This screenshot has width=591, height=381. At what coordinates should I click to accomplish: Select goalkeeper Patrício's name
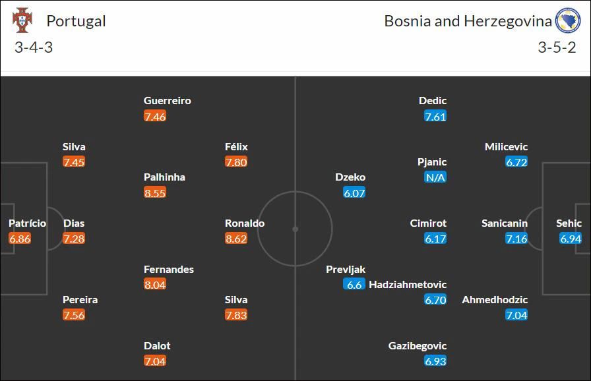tap(27, 223)
